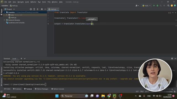Click the locate file target icon in Project panel
The image size is (177, 99).
[x=31, y=9]
